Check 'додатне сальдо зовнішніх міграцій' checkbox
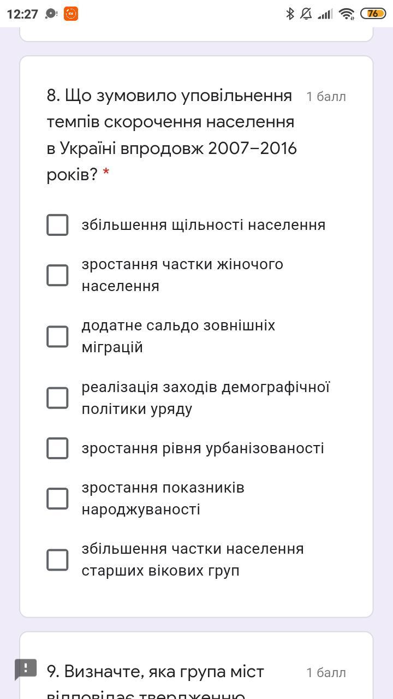 click(57, 336)
